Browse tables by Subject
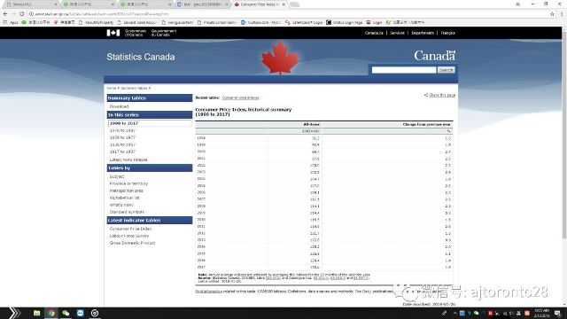Screen dimensions: 567x319 pos(117,176)
